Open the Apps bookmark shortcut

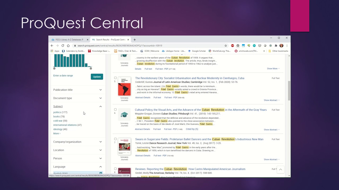55,51
